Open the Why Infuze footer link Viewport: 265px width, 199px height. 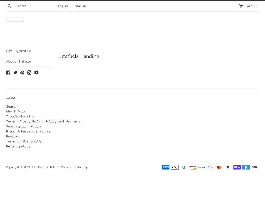(15, 111)
